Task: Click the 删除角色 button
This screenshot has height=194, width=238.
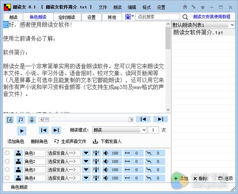Action: (x=39, y=142)
